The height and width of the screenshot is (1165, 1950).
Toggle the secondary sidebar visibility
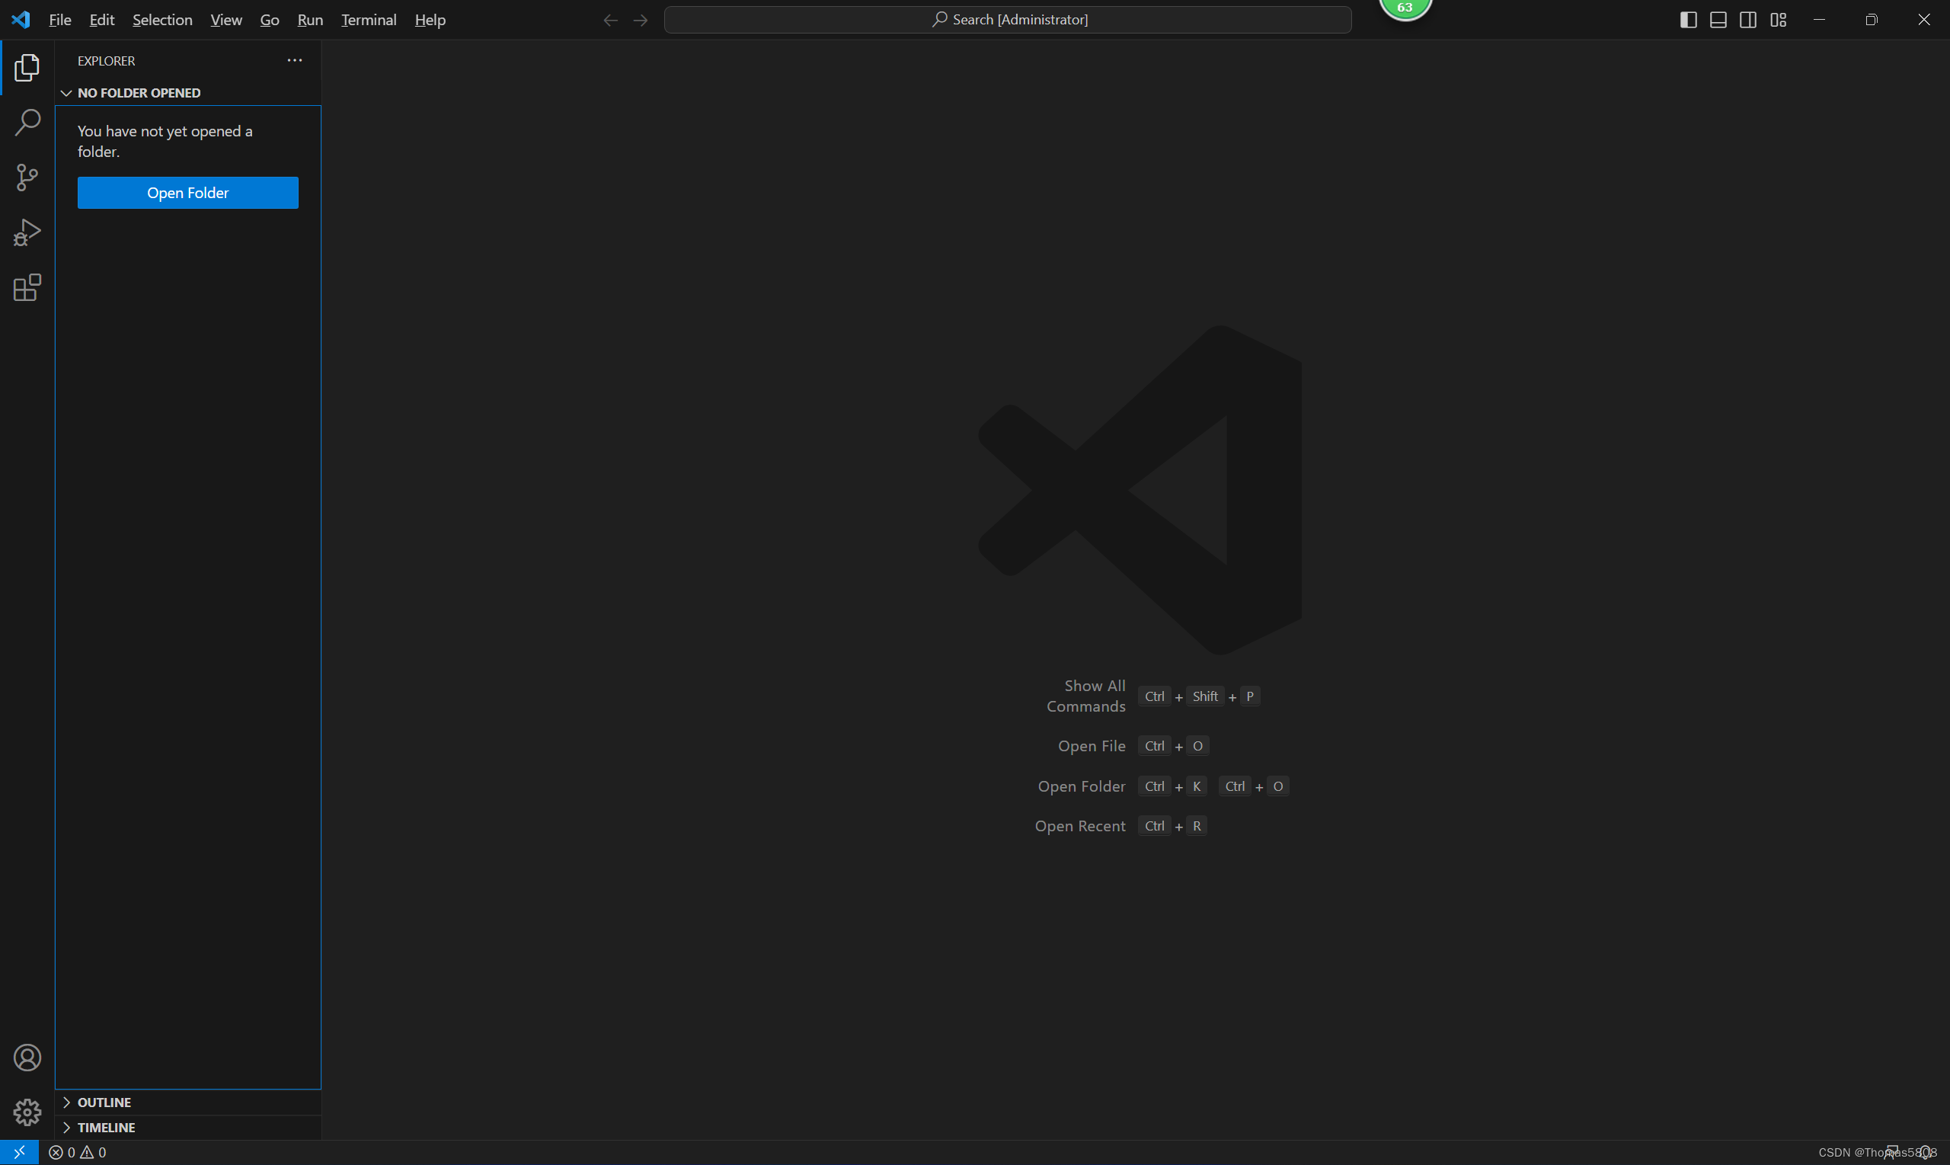click(x=1748, y=20)
